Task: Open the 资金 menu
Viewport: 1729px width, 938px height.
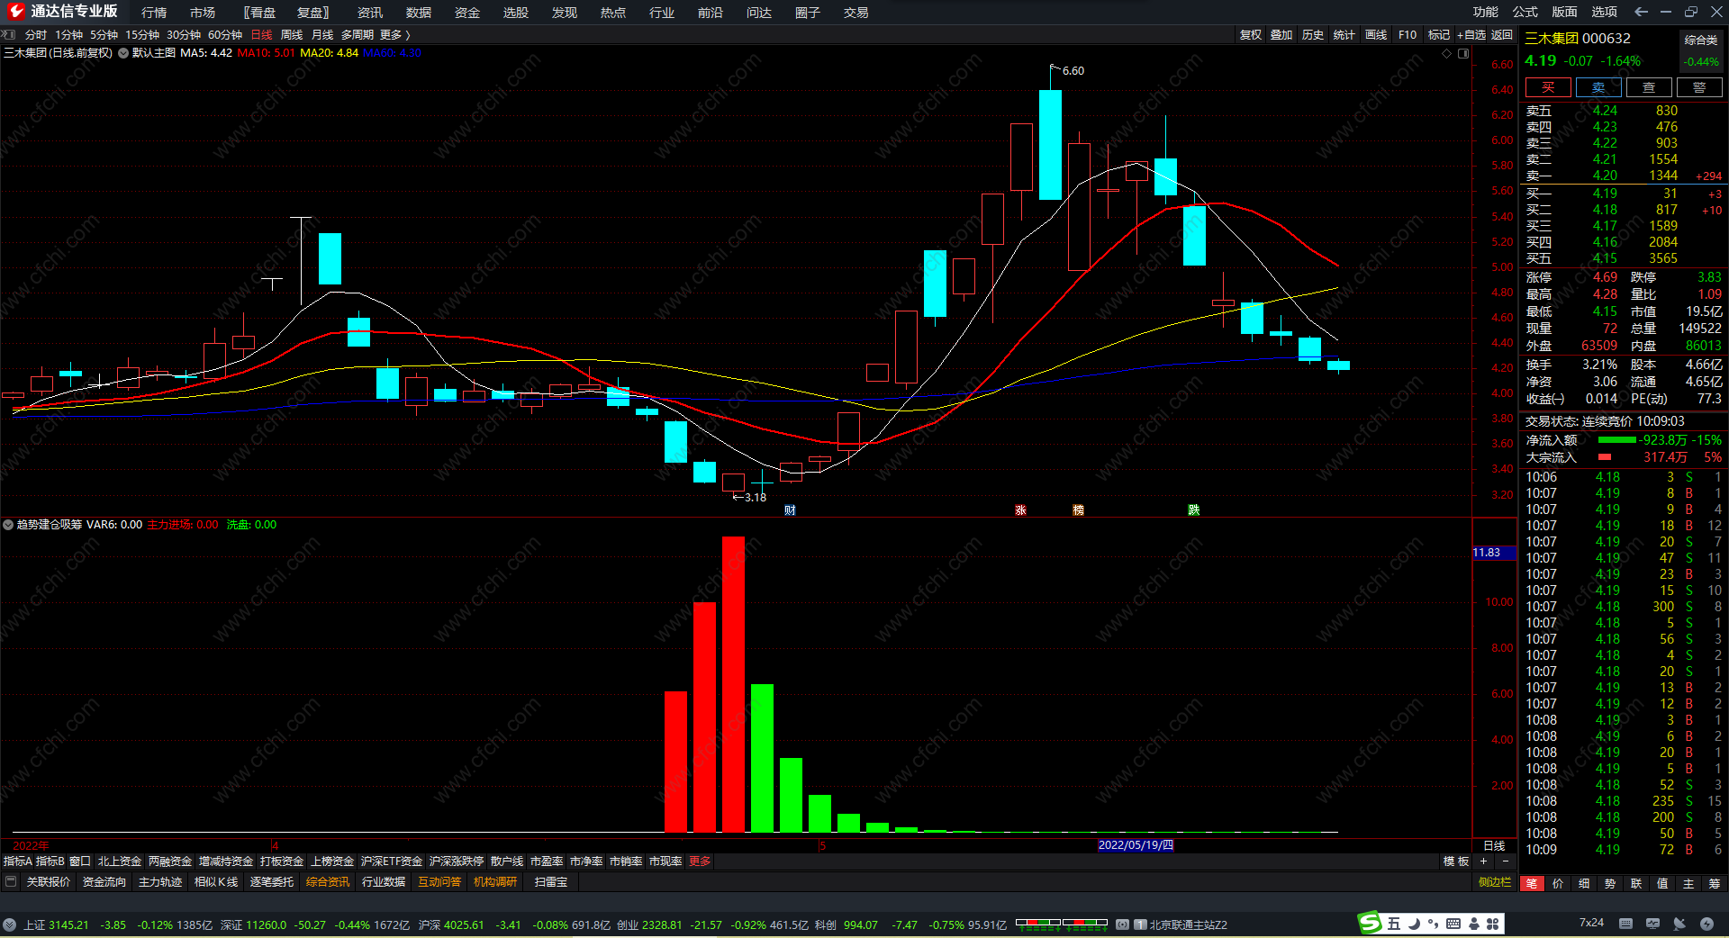Action: [x=467, y=13]
